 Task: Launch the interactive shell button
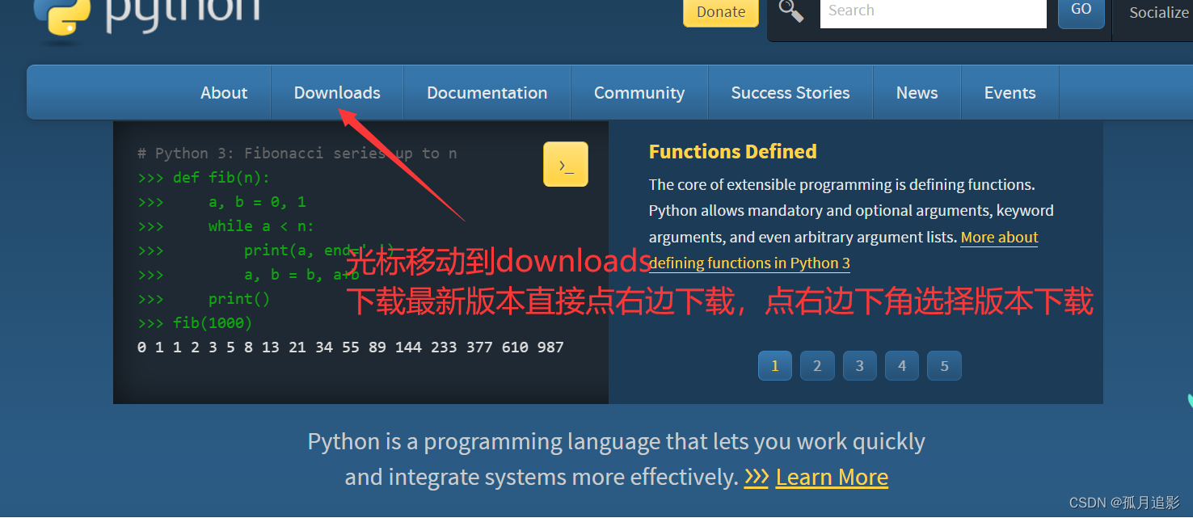566,164
